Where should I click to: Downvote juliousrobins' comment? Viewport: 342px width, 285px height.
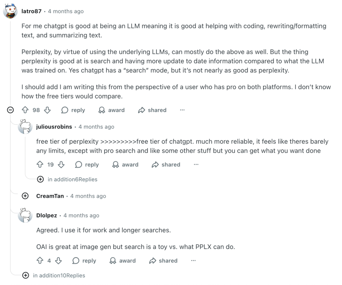(x=61, y=164)
